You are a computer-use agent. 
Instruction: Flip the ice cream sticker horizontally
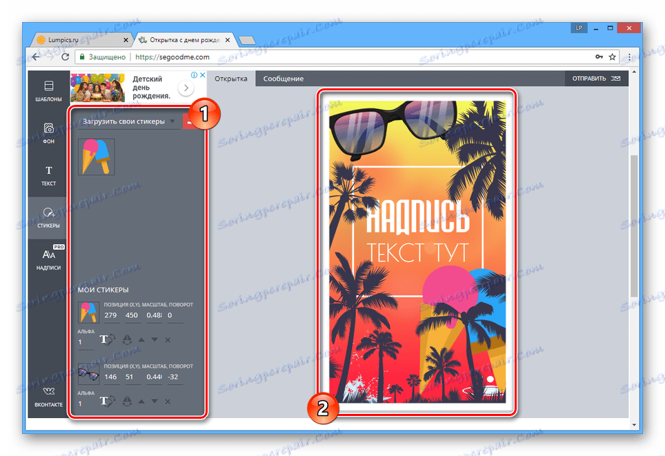(x=127, y=339)
